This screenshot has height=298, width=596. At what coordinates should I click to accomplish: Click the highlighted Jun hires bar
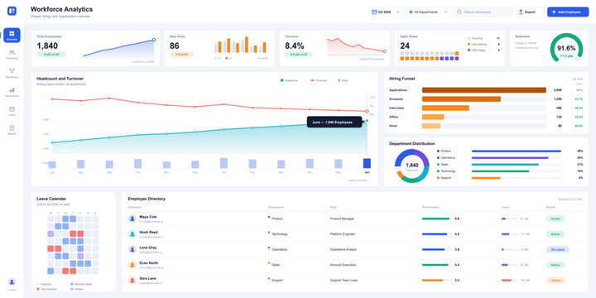[x=367, y=163]
